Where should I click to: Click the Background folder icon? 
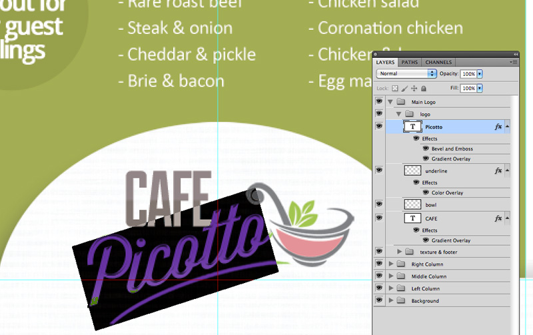pos(401,300)
